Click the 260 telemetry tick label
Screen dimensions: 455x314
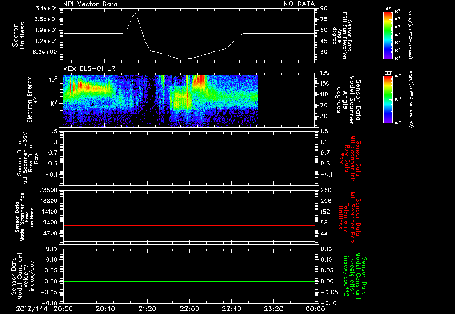point(325,190)
